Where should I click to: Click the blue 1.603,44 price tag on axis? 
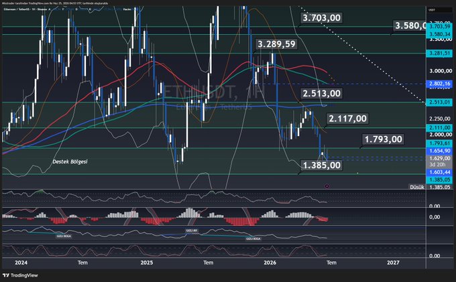click(439, 172)
